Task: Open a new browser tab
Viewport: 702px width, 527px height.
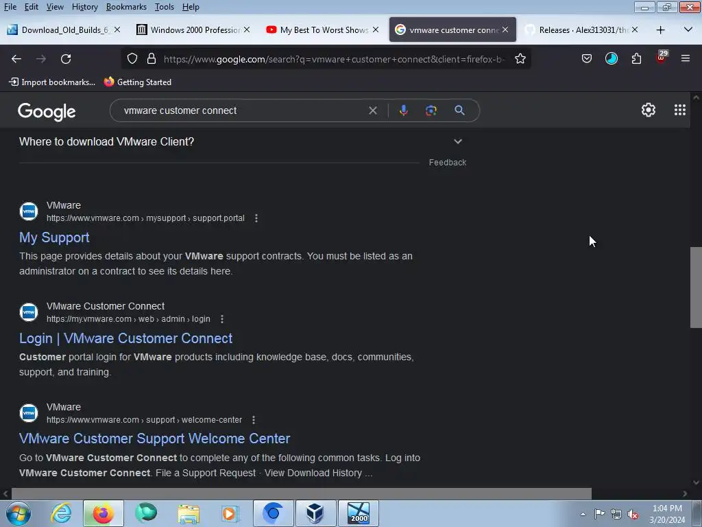Action: pos(660,30)
